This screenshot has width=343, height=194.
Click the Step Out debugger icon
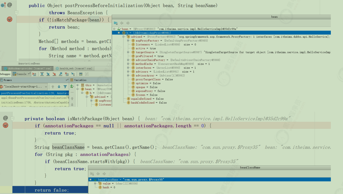61,74
